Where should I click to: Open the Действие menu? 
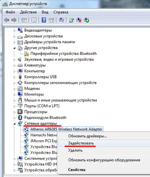[x=28, y=12]
